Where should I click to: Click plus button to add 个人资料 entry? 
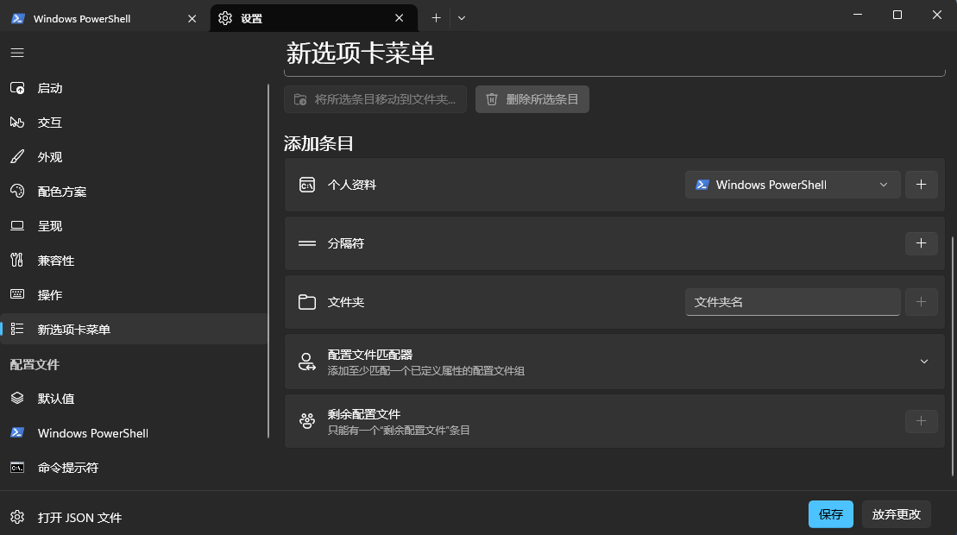(921, 185)
